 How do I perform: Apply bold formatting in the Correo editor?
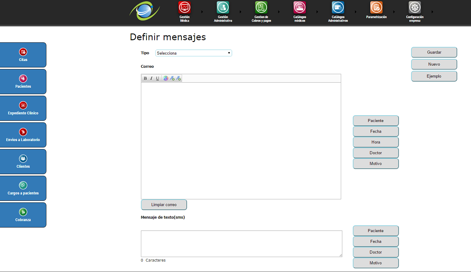pos(145,78)
